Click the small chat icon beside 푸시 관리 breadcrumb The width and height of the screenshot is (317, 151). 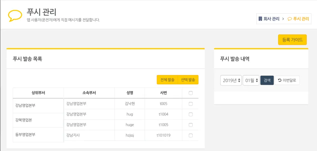tap(289, 19)
